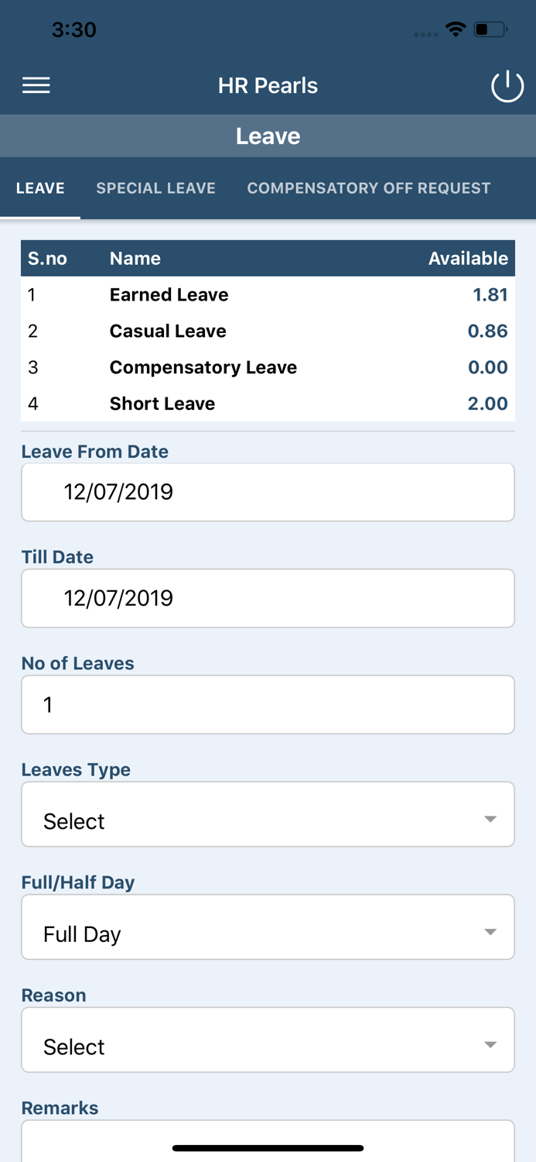Image resolution: width=536 pixels, height=1162 pixels.
Task: Tap the power logout icon
Action: [507, 86]
